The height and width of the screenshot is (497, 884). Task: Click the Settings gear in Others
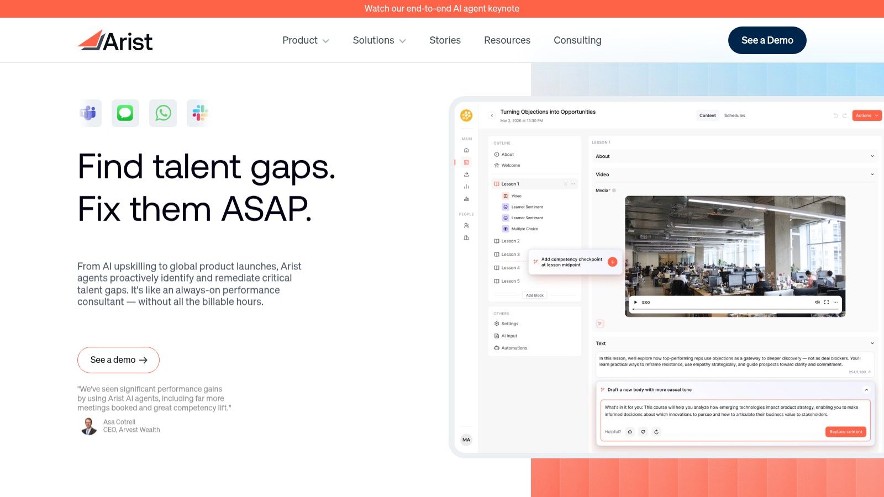click(x=497, y=324)
